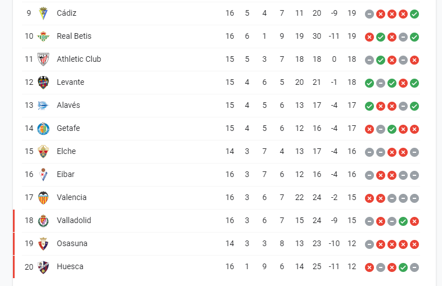Click Valencia's points value 15
The image size is (442, 286).
coord(351,197)
